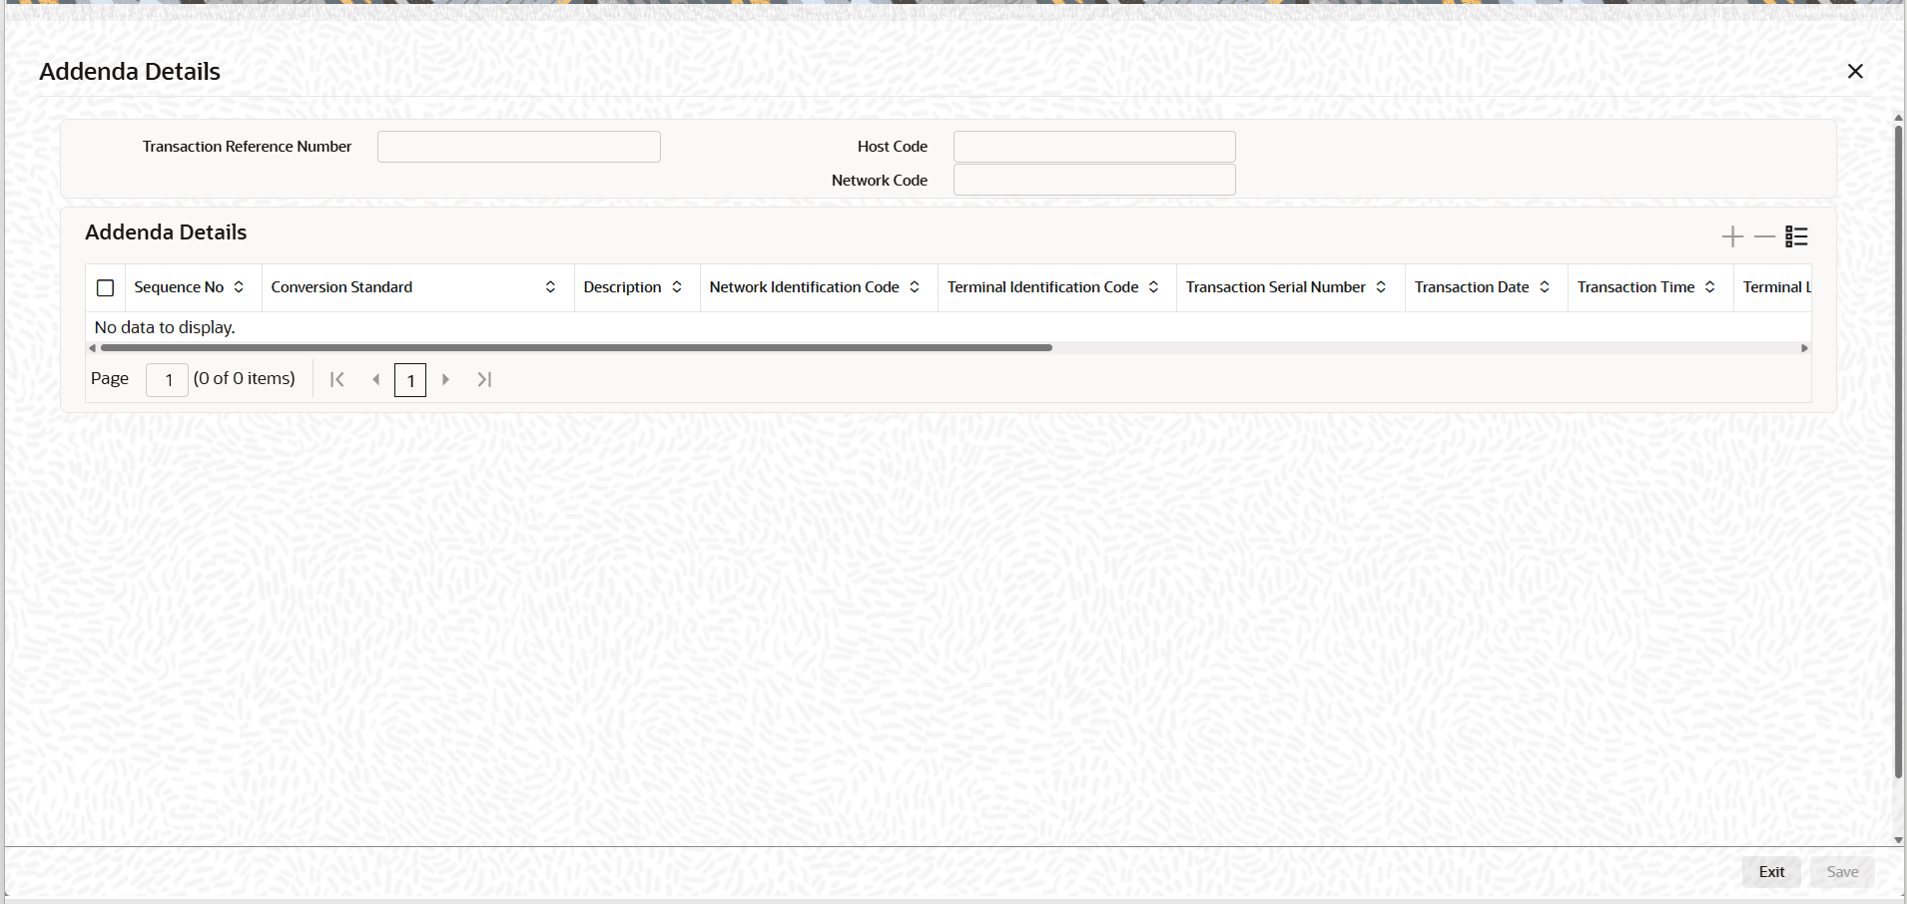
Task: Focus the Transaction Reference Number field
Action: tap(519, 147)
